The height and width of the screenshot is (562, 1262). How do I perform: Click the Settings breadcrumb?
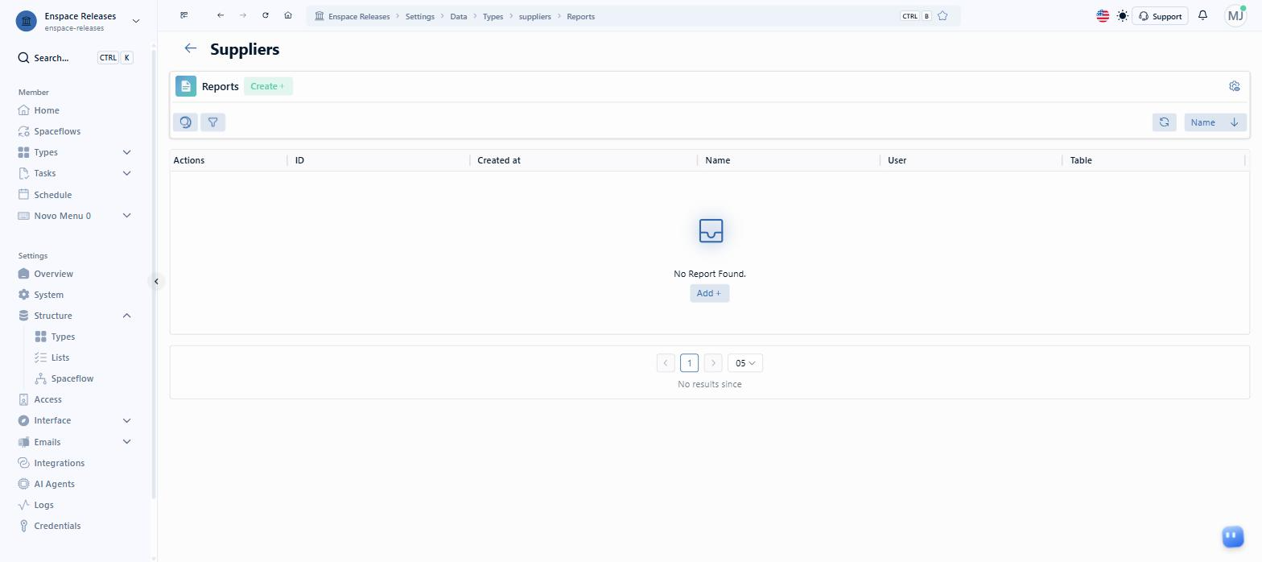click(x=419, y=16)
